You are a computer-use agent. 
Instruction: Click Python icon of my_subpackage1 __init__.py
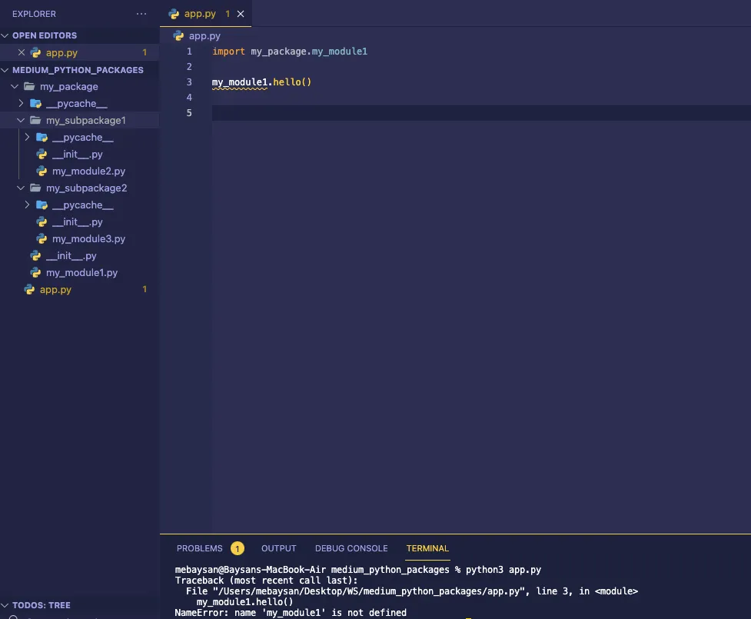42,155
